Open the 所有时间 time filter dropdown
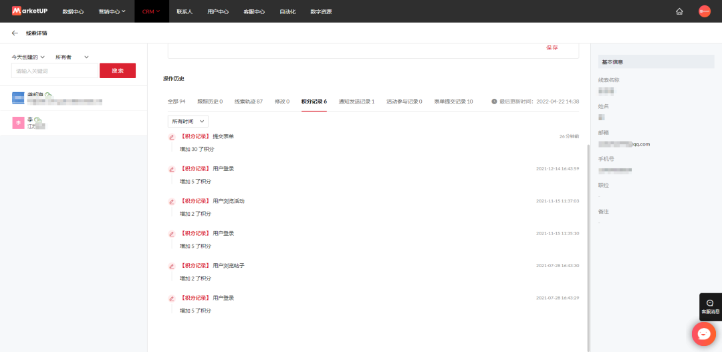 click(x=187, y=122)
